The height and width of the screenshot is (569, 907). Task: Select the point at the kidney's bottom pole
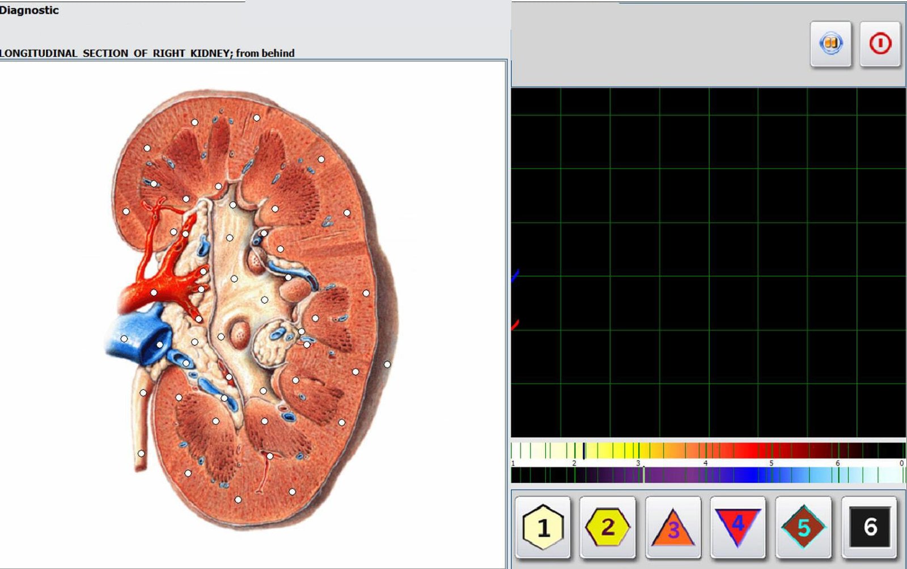click(238, 500)
